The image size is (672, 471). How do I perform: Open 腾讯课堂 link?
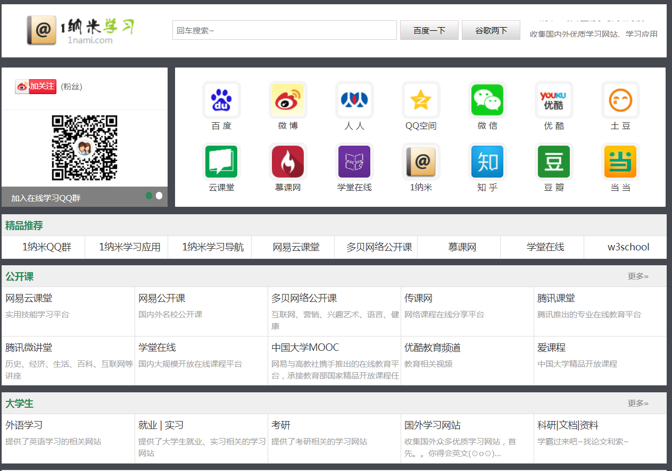click(556, 298)
